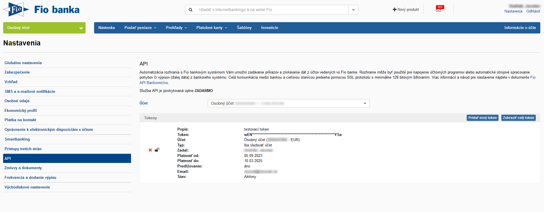Open Ekonomický profil in sidebar
The height and width of the screenshot is (212, 544).
tap(67, 111)
